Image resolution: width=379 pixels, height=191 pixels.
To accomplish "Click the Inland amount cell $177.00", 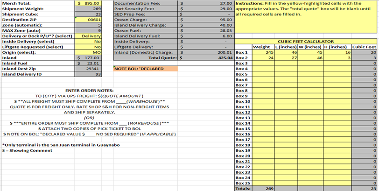I will (88, 58).
